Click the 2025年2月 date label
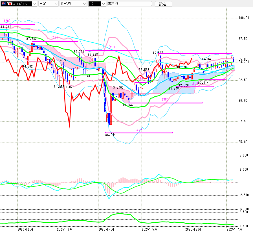The image size is (253, 232). point(25,229)
